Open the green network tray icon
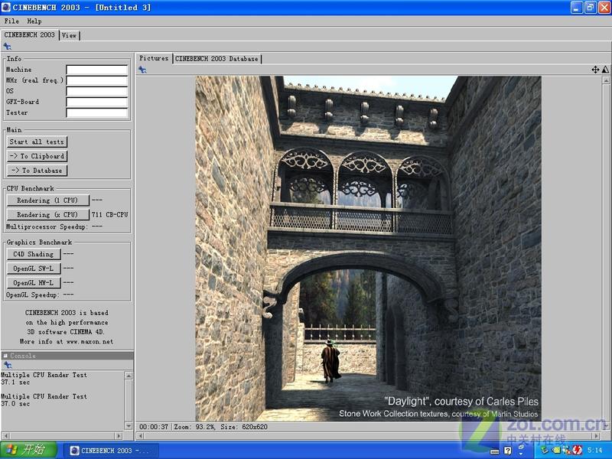The height and width of the screenshot is (459, 612). [545, 451]
